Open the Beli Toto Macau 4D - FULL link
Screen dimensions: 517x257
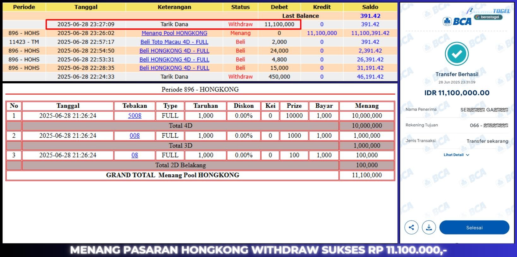coord(174,42)
